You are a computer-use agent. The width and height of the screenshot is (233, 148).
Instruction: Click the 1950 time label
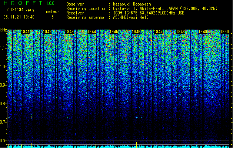224,32
